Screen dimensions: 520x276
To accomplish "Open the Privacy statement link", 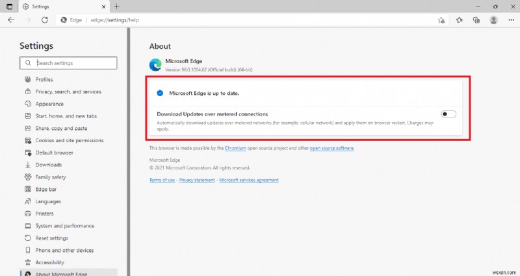I will (x=197, y=180).
